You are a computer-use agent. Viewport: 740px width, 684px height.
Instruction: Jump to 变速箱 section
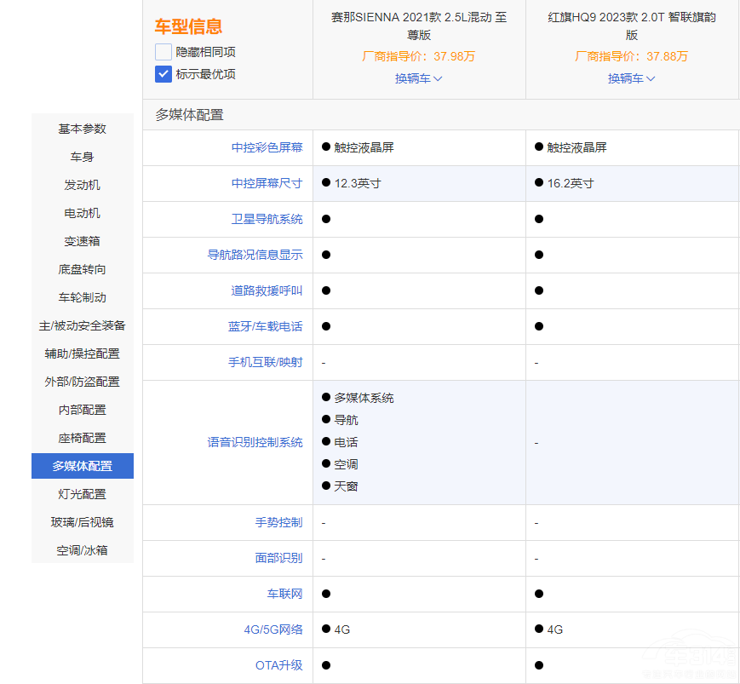(x=83, y=241)
